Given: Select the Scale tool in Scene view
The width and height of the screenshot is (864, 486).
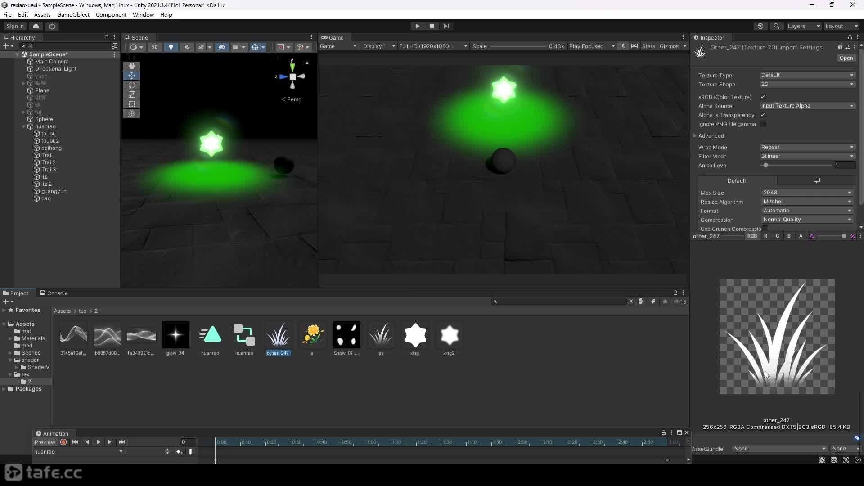Looking at the screenshot, I should [131, 94].
